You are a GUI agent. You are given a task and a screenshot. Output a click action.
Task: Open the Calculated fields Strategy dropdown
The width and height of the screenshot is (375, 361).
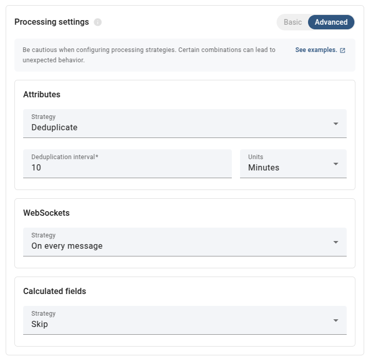(x=175, y=320)
